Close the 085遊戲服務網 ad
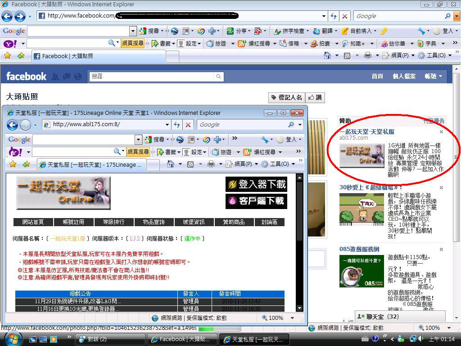The height and width of the screenshot is (346, 461). point(441,249)
